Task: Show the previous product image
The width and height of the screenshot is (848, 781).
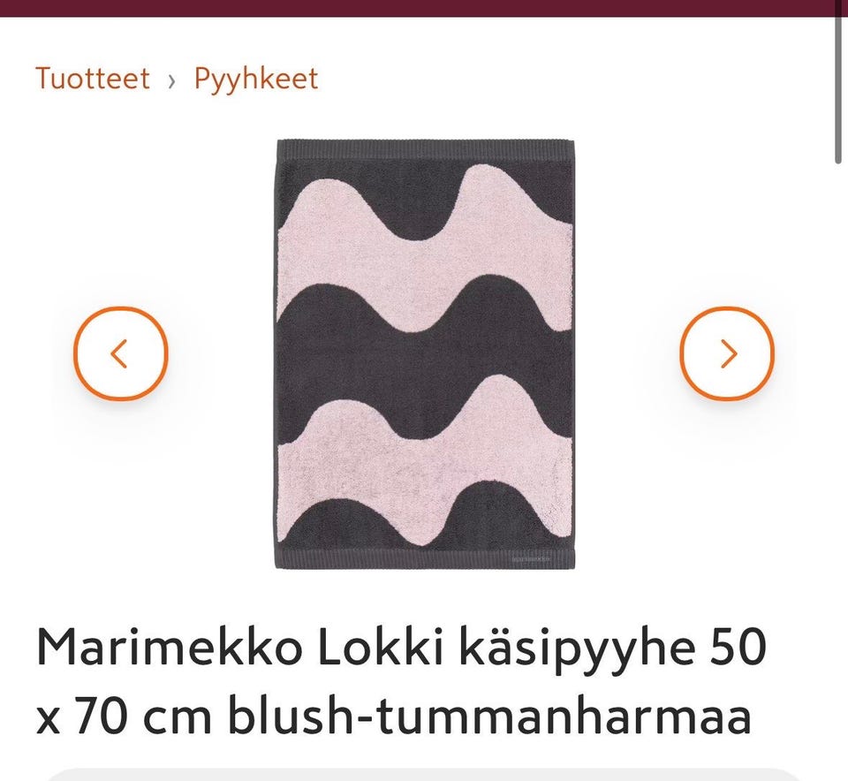Action: 121,353
